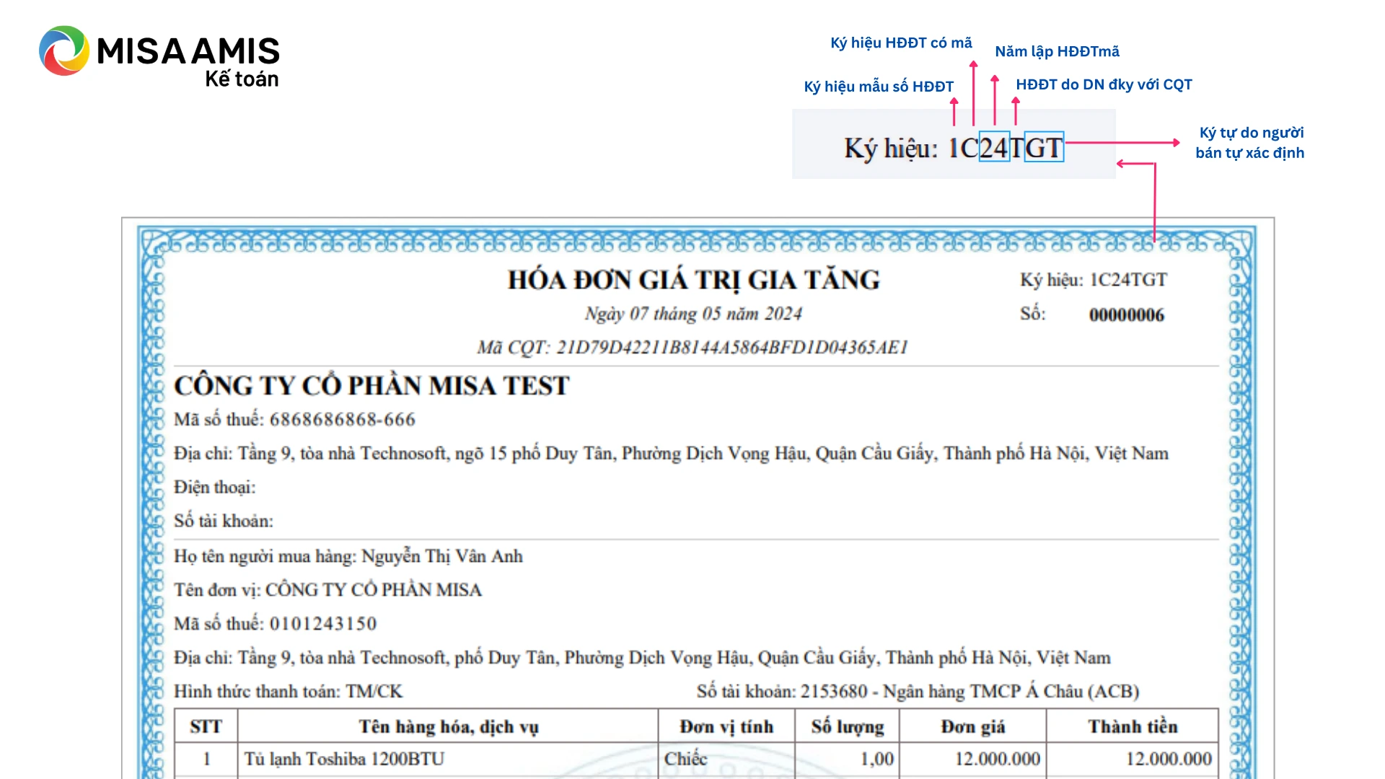
Task: Click the small 'Ký hiệu: 1C24TGT' on invoice
Action: [1093, 280]
